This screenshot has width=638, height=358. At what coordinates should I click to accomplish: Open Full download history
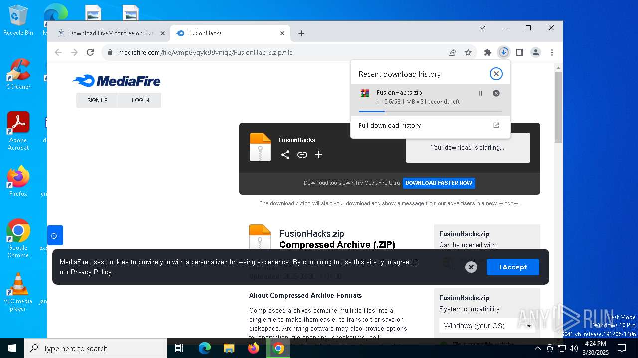click(x=431, y=126)
